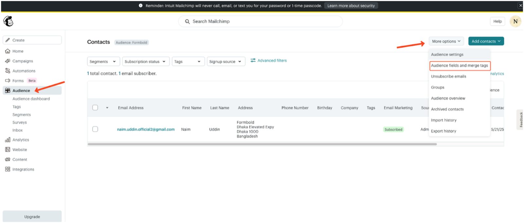Click the First Name column header

coord(192,108)
